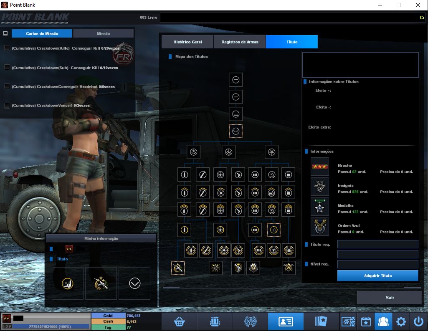Switch to the Cartas de Missão tab
Viewport: 428px width, 331px height.
42,33
